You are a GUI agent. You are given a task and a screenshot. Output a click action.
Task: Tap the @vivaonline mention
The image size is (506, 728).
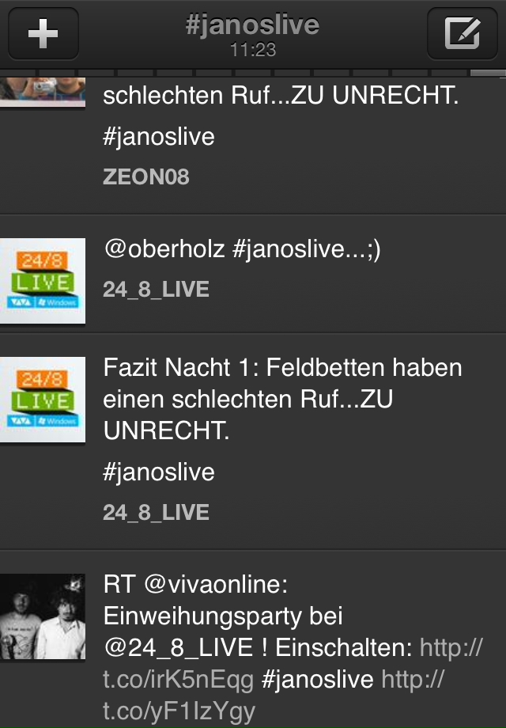point(216,584)
